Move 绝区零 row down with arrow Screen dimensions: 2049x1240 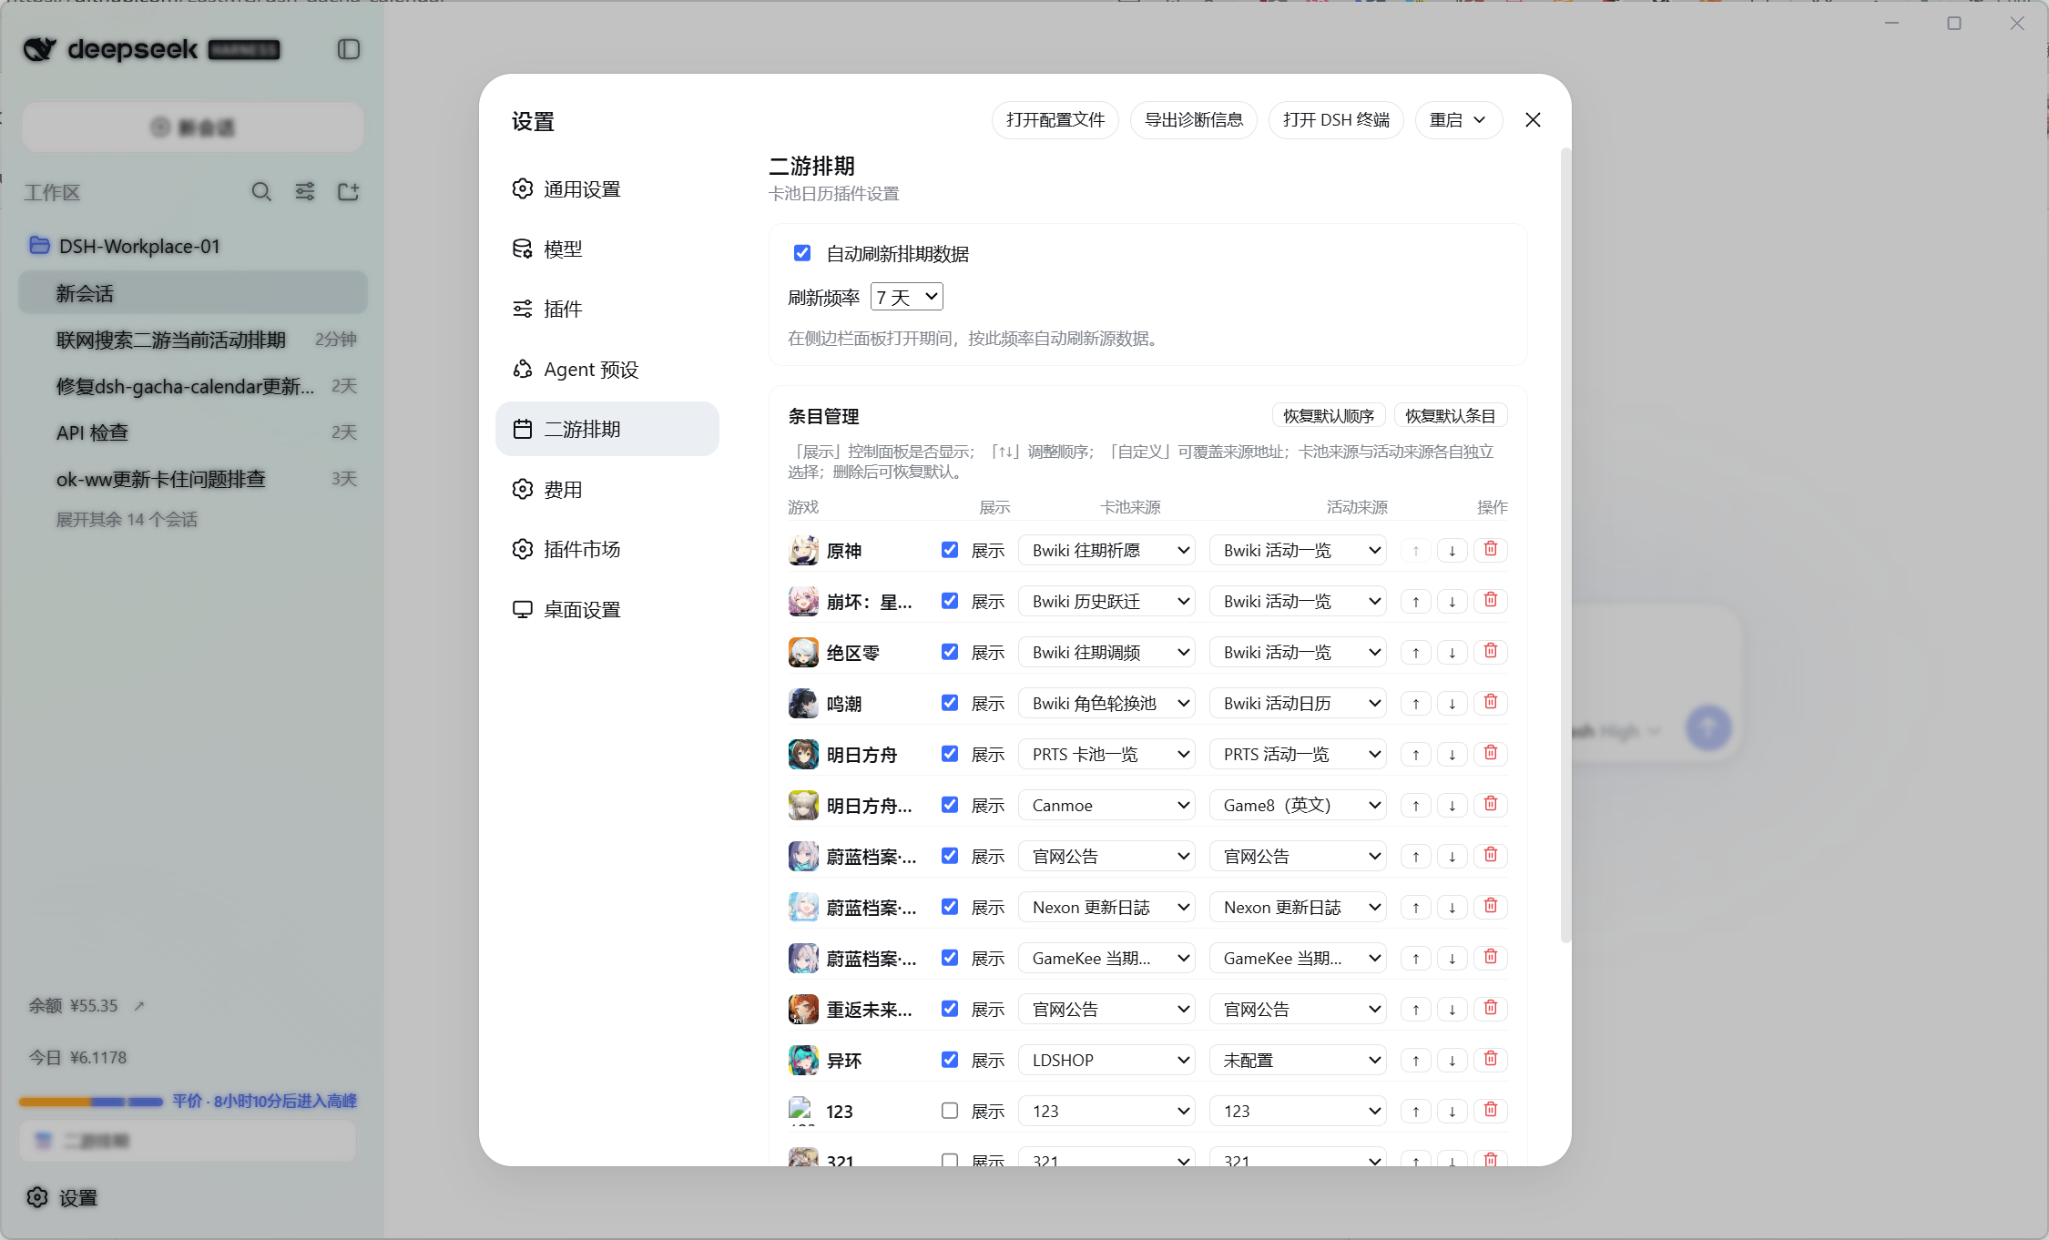pos(1453,652)
